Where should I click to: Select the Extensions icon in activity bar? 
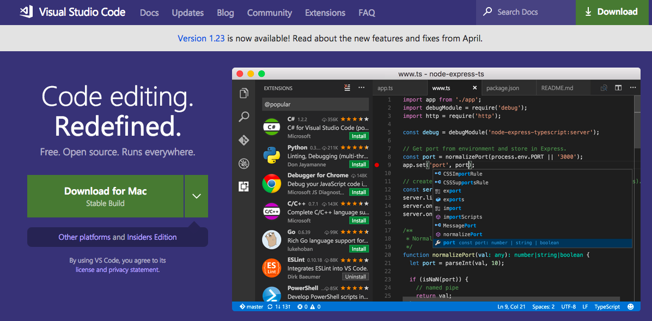(x=243, y=187)
